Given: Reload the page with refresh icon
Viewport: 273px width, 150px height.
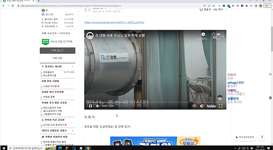Looking at the screenshot, I should 13,6.
